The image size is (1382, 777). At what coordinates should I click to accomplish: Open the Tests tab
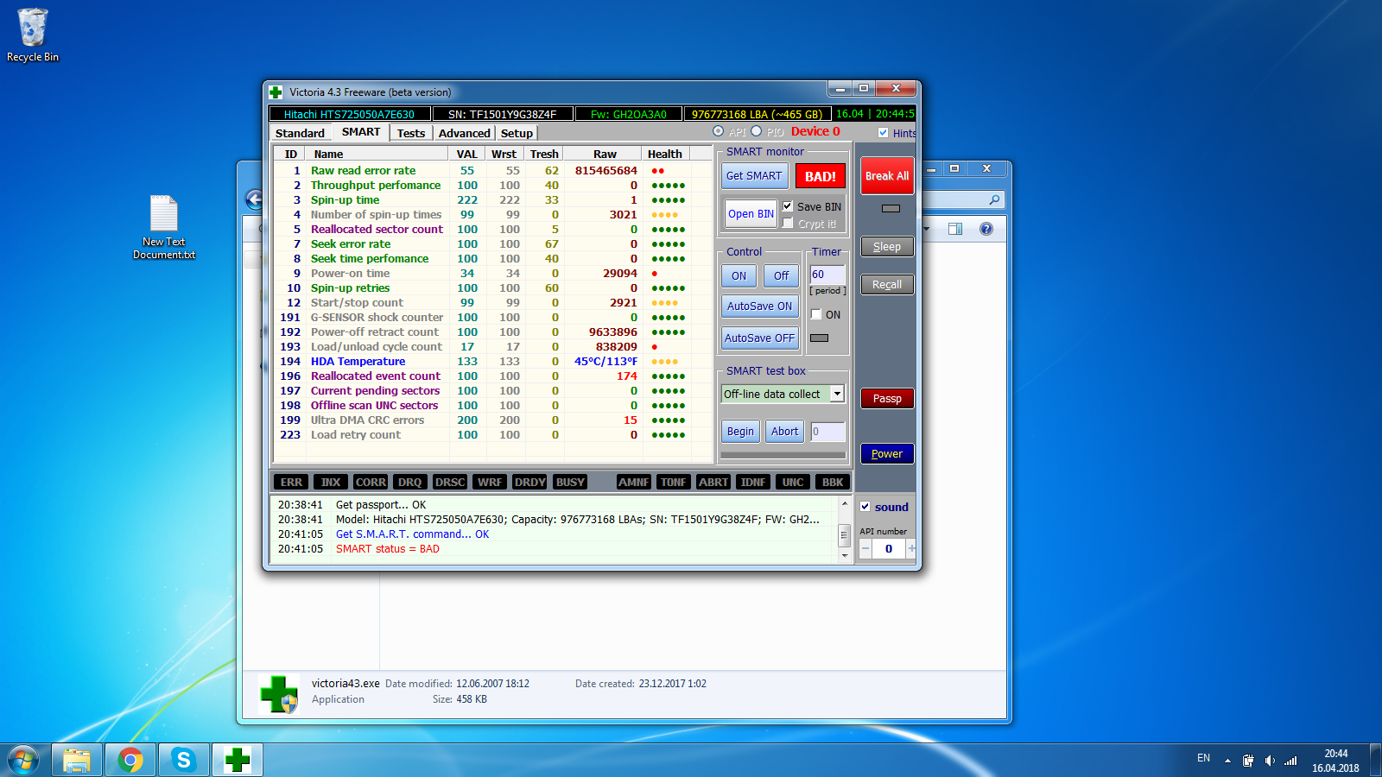click(411, 133)
